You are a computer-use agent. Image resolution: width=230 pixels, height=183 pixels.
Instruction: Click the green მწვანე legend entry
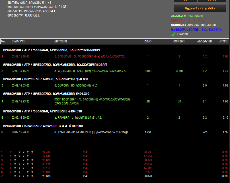coord(187,16)
